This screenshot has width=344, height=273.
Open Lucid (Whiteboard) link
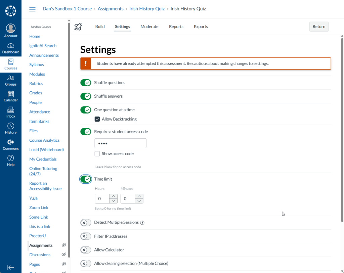tap(46, 150)
